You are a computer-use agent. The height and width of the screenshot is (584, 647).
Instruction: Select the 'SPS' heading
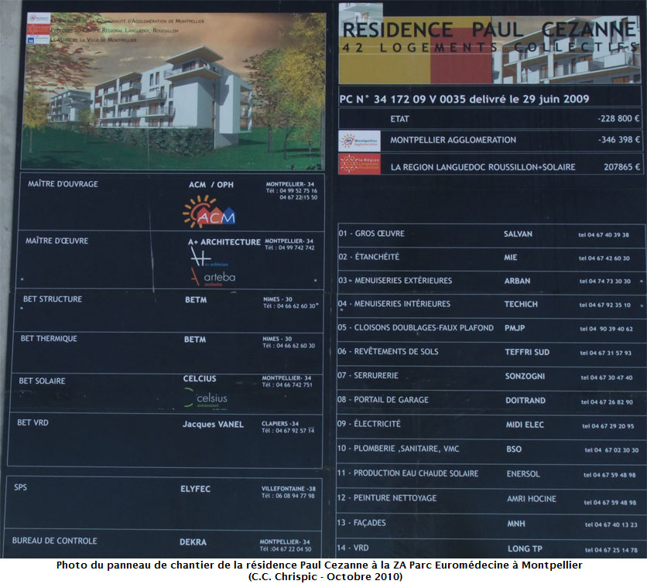click(x=20, y=487)
